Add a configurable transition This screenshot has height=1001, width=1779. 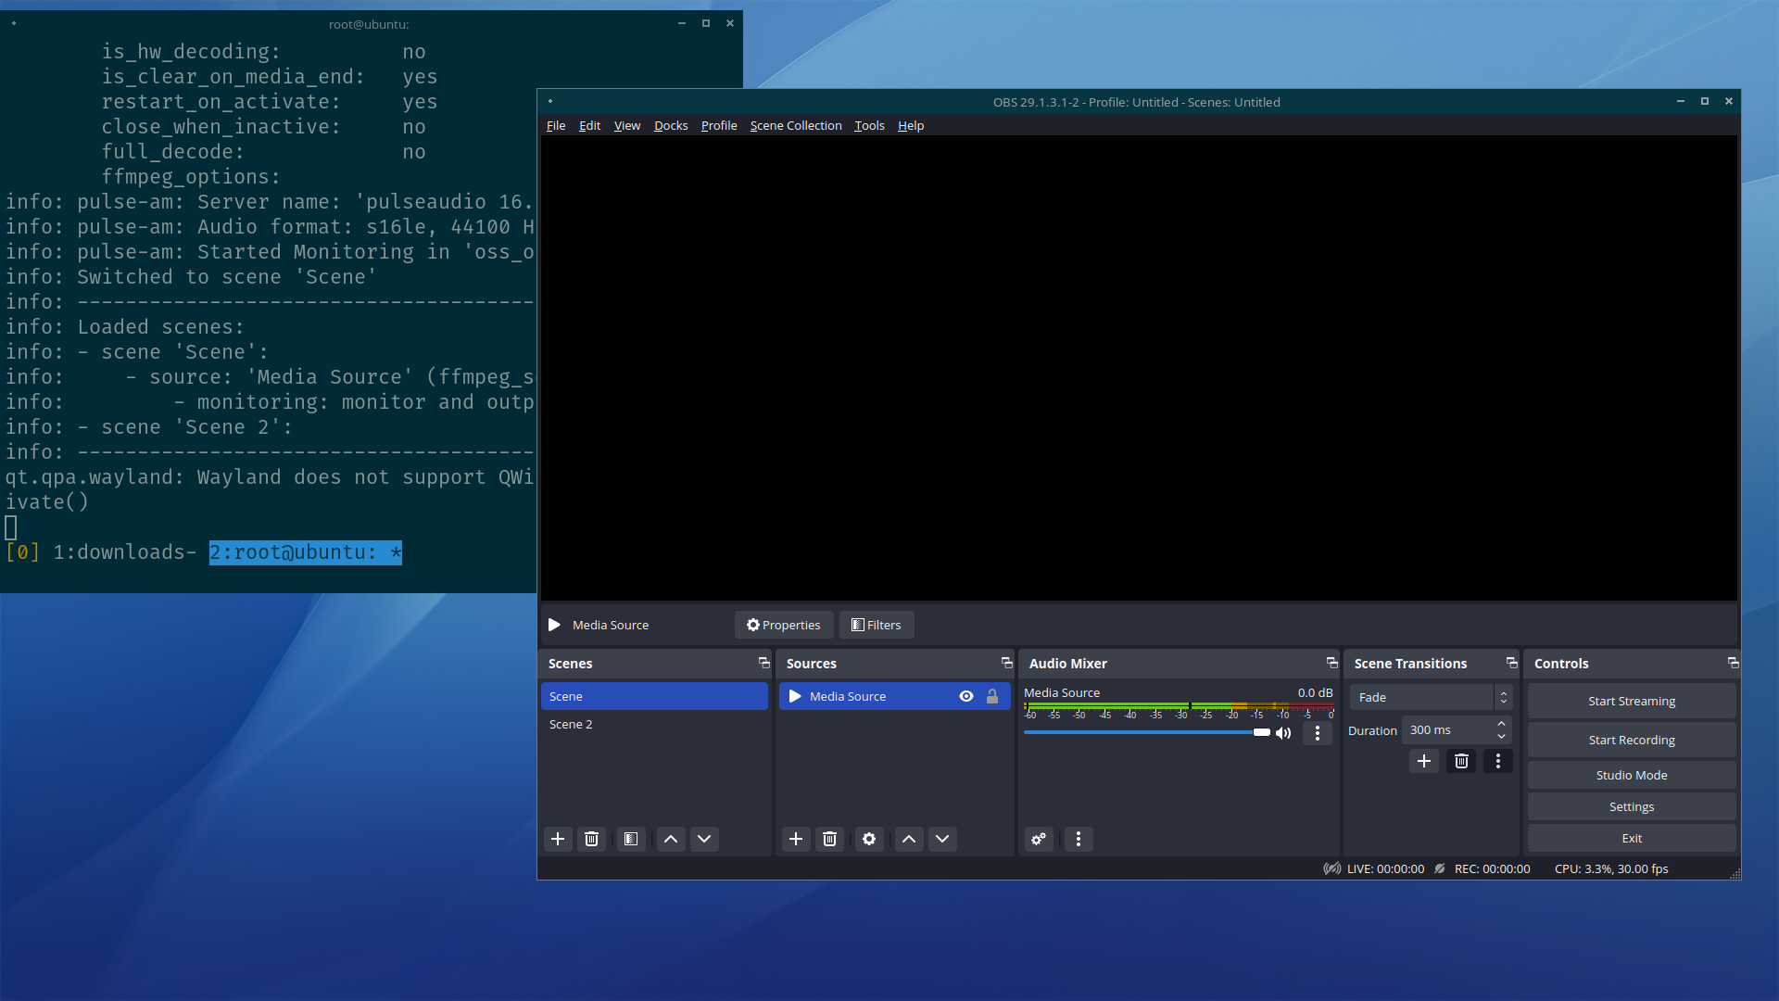(x=1424, y=761)
